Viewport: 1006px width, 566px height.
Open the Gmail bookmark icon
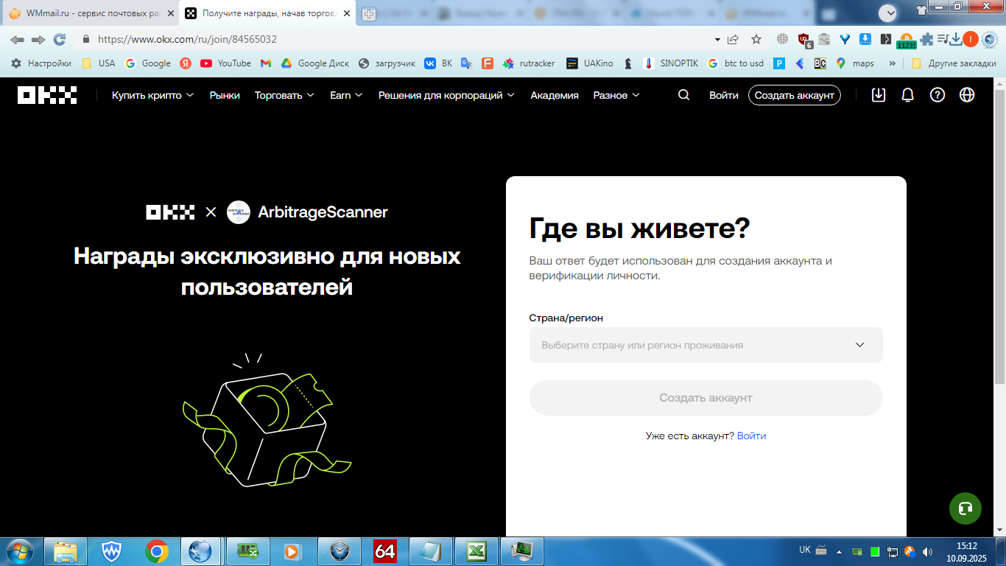266,63
